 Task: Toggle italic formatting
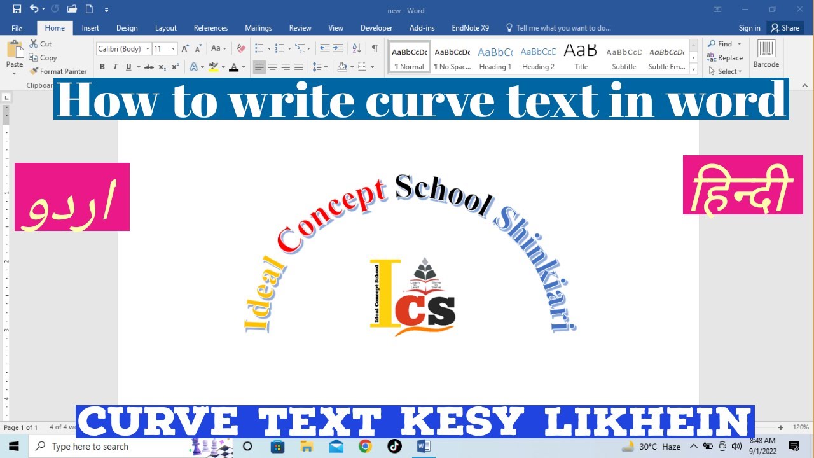point(115,67)
